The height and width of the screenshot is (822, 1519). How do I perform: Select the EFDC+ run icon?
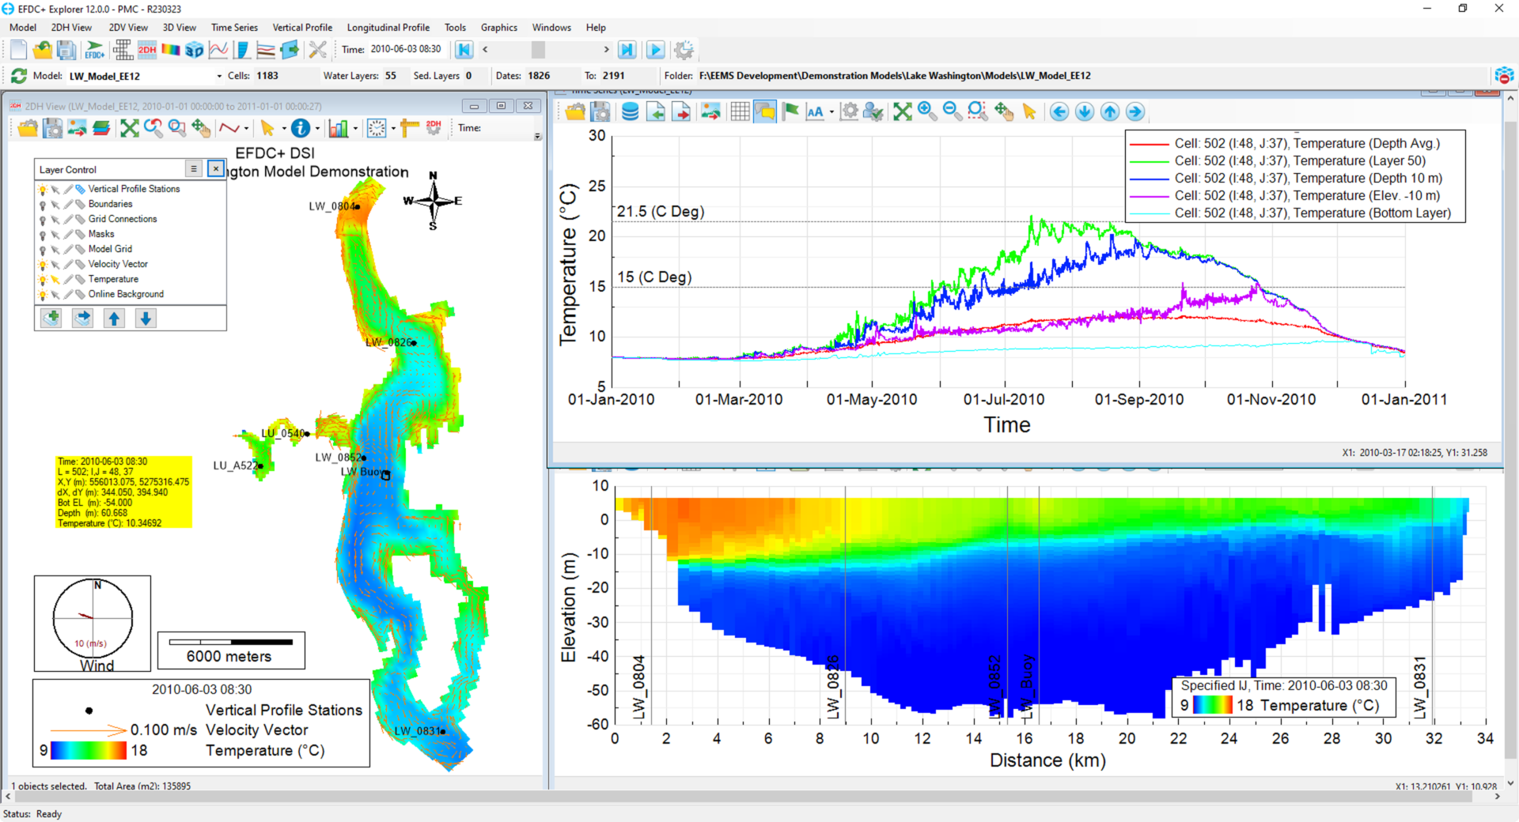coord(94,49)
